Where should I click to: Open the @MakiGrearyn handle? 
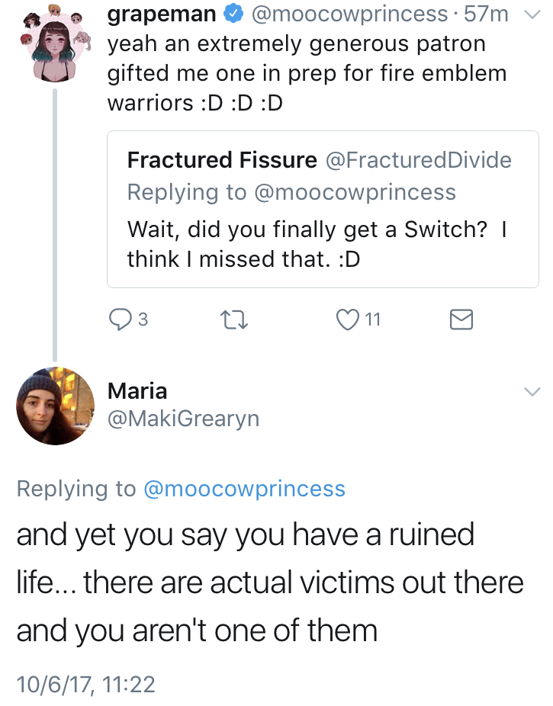[183, 419]
